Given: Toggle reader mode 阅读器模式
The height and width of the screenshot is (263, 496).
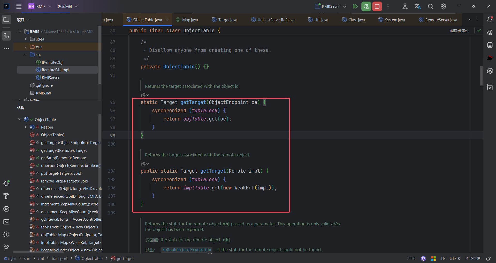Looking at the screenshot, I should pos(459,31).
